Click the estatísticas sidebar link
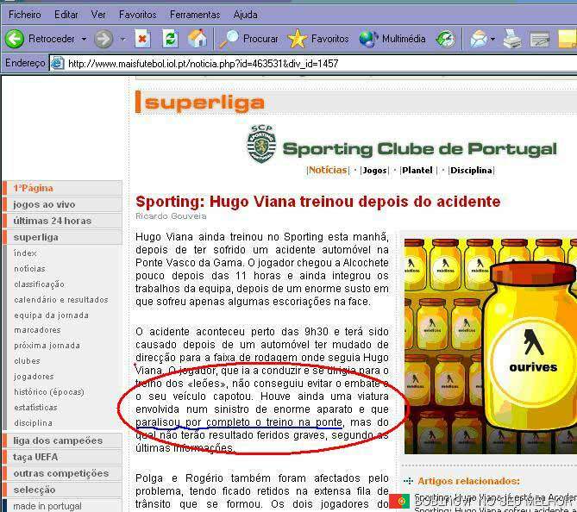 pos(35,407)
